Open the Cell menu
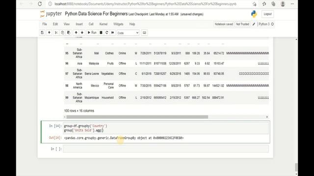The height and width of the screenshot is (176, 314). point(91,24)
